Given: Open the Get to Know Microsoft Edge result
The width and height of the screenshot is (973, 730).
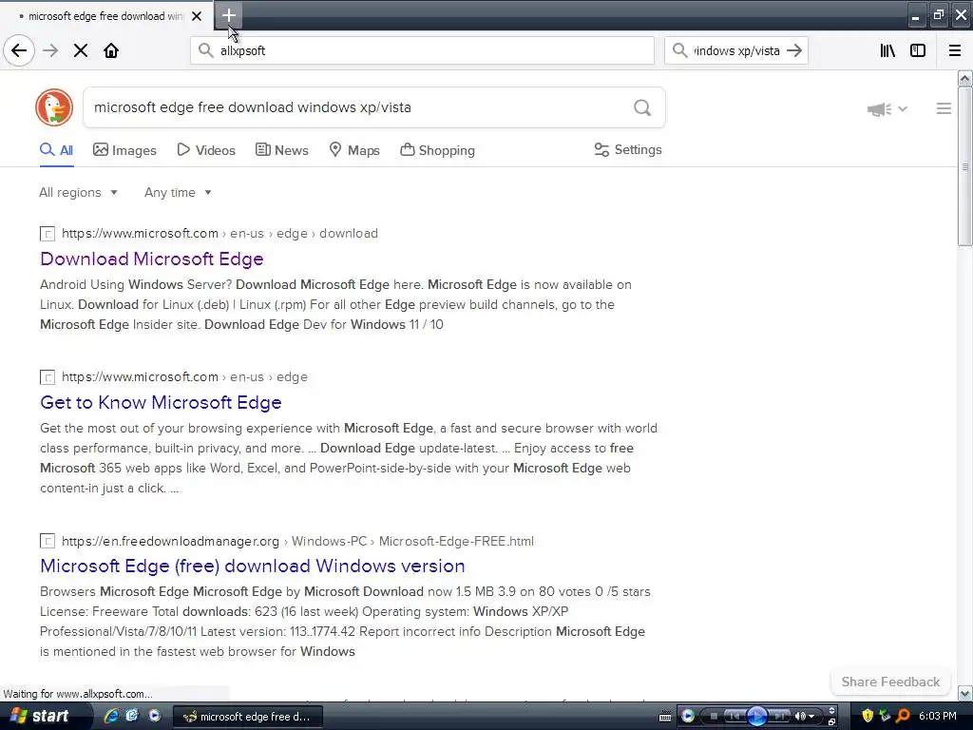Looking at the screenshot, I should (x=161, y=402).
